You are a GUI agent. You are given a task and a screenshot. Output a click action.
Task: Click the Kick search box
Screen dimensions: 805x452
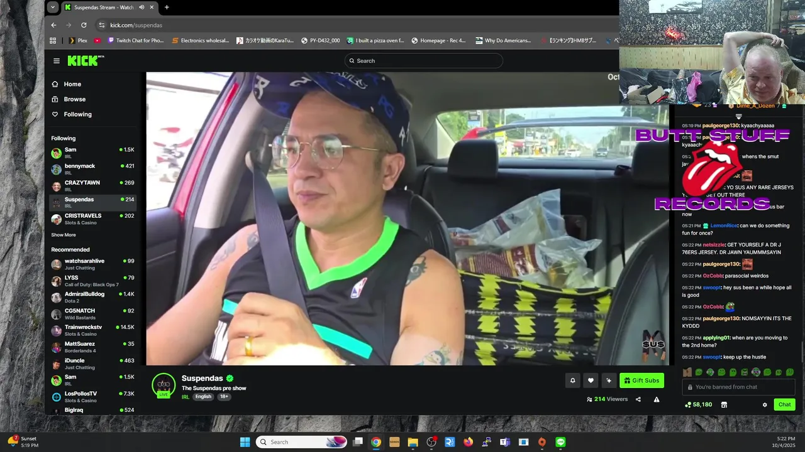tap(424, 61)
